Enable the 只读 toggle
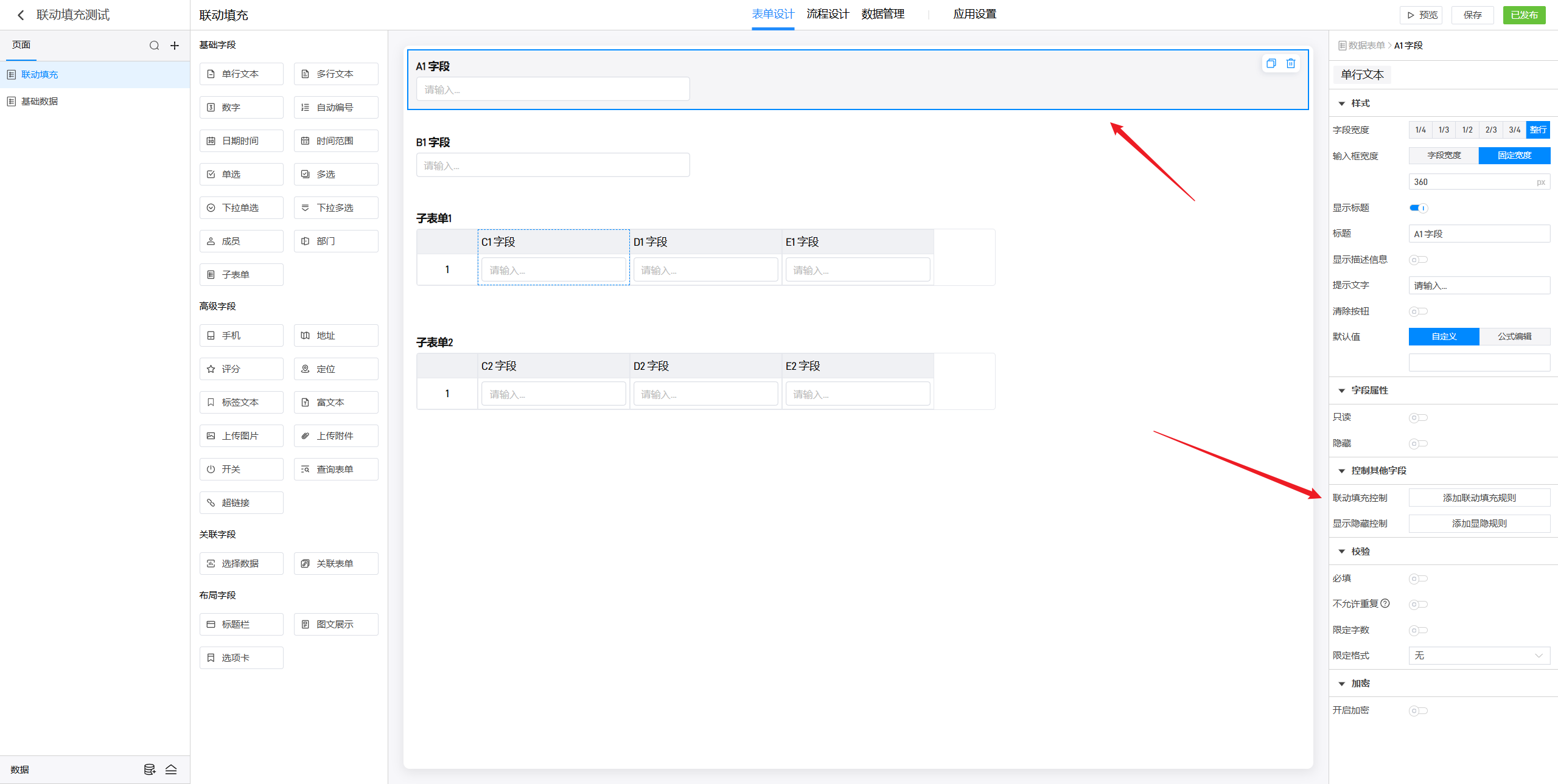Image resolution: width=1558 pixels, height=784 pixels. (1418, 417)
